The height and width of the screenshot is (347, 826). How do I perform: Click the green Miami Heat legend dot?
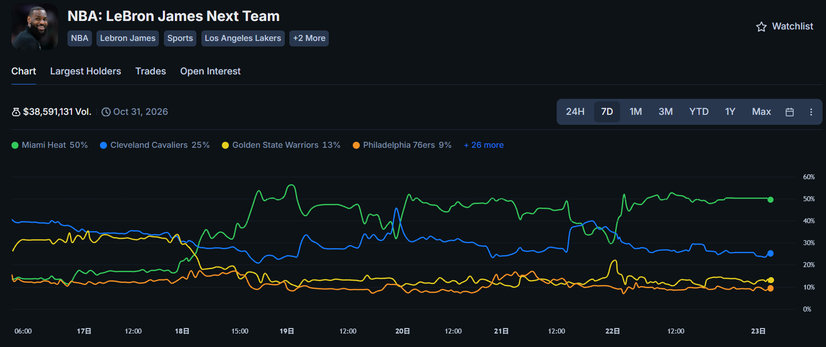coord(15,145)
